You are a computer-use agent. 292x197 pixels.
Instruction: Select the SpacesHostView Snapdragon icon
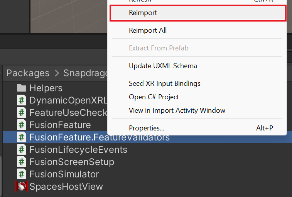[x=22, y=186]
